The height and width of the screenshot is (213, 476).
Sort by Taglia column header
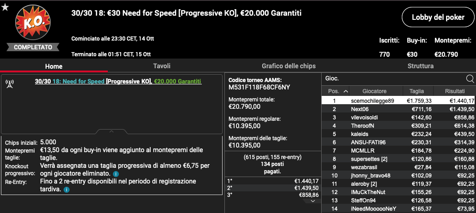417,91
